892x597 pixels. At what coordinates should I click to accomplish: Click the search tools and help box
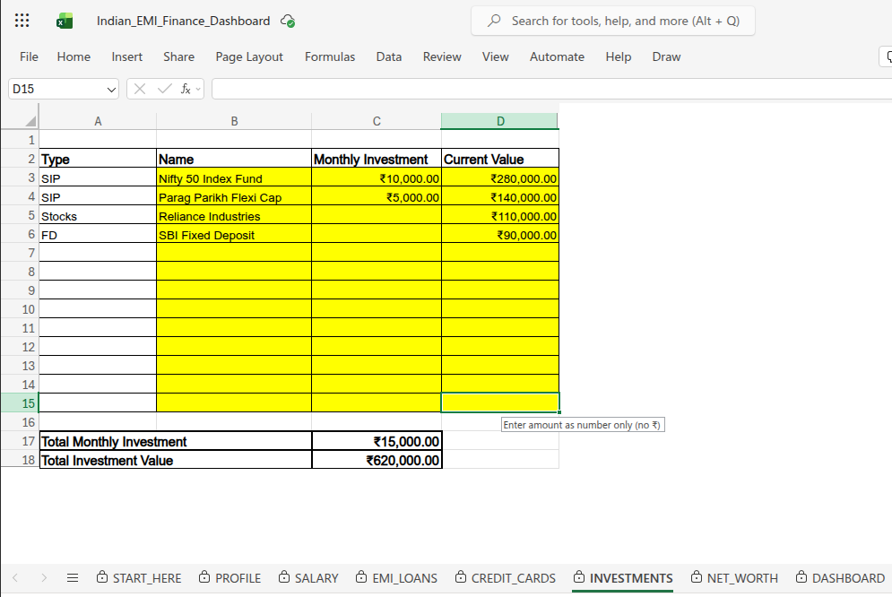coord(612,21)
